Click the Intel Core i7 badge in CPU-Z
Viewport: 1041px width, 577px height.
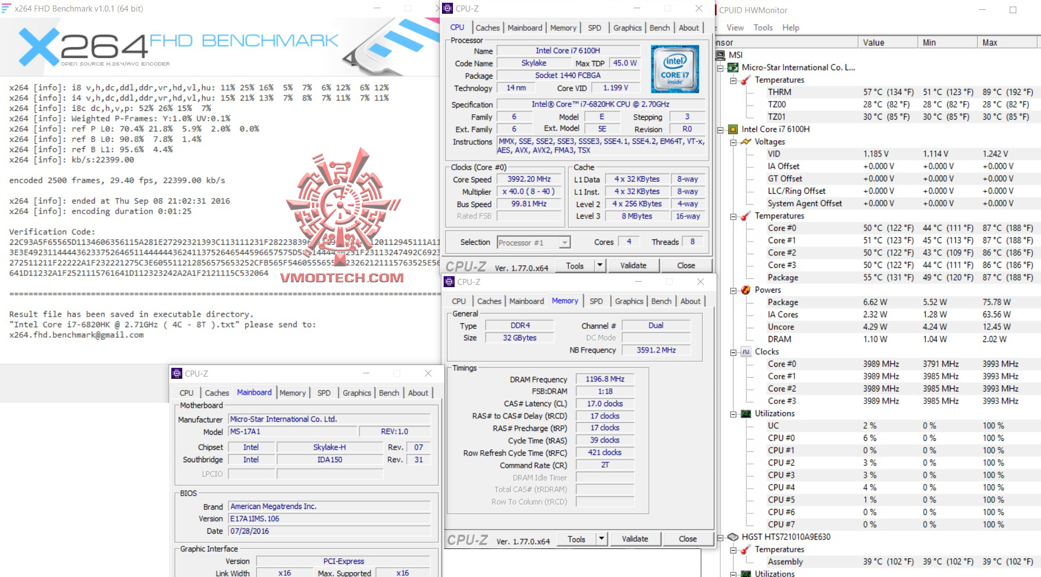click(675, 69)
